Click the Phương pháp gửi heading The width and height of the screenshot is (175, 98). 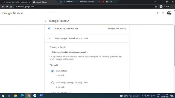58,47
